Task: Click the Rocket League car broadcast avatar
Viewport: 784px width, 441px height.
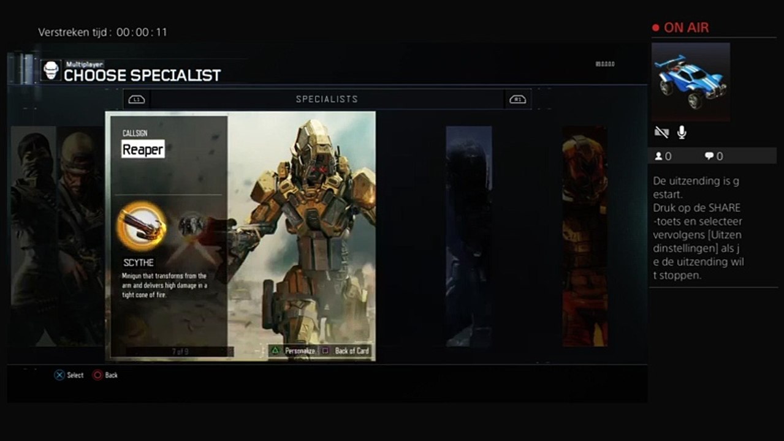Action: click(x=691, y=82)
